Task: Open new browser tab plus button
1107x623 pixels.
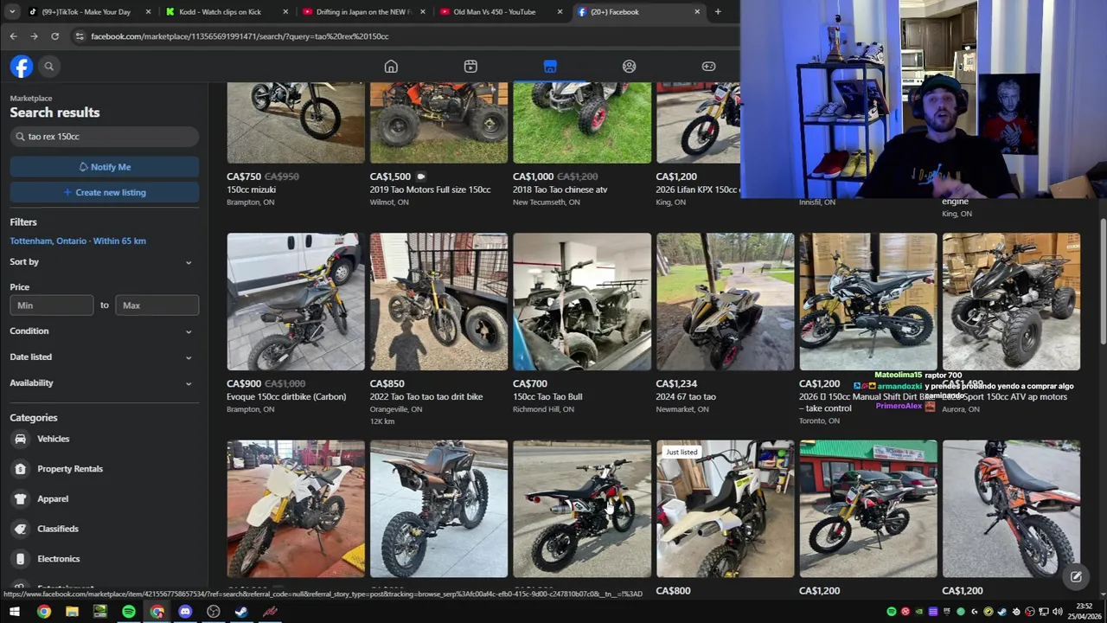Action: [x=718, y=12]
